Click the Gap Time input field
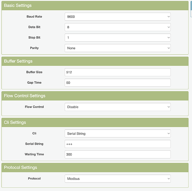 [118, 83]
